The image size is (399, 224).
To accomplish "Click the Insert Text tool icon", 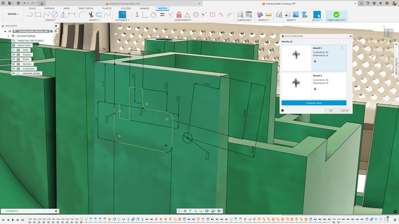I will point(304,15).
